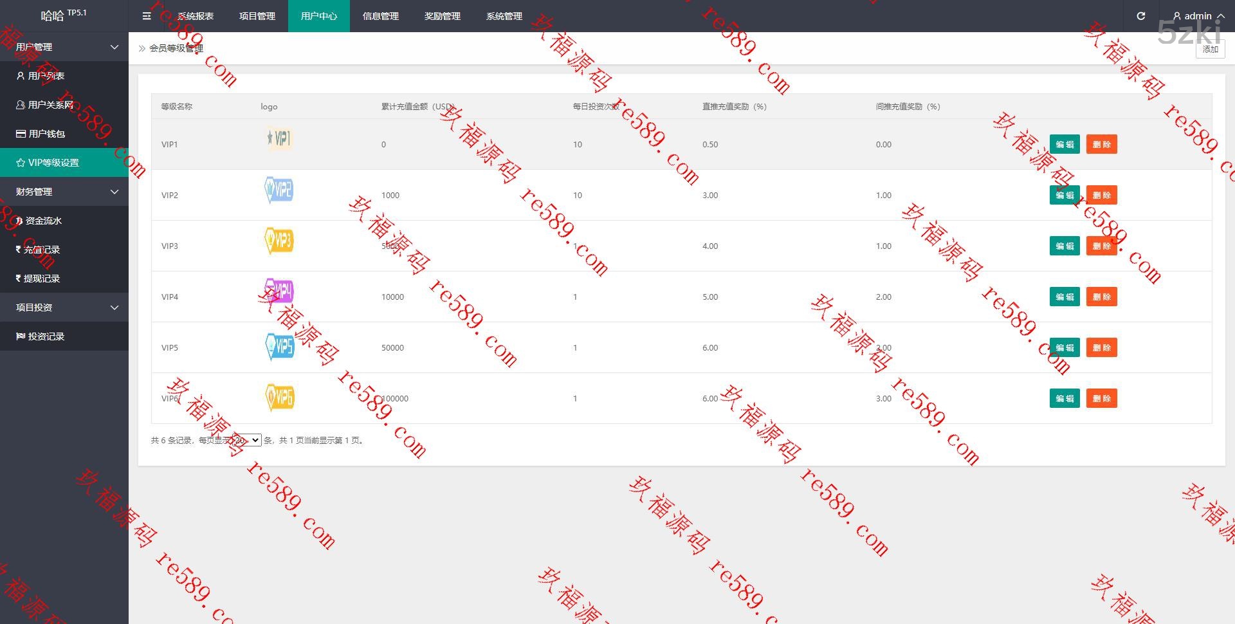Edit the VIP1 level row

click(1065, 144)
